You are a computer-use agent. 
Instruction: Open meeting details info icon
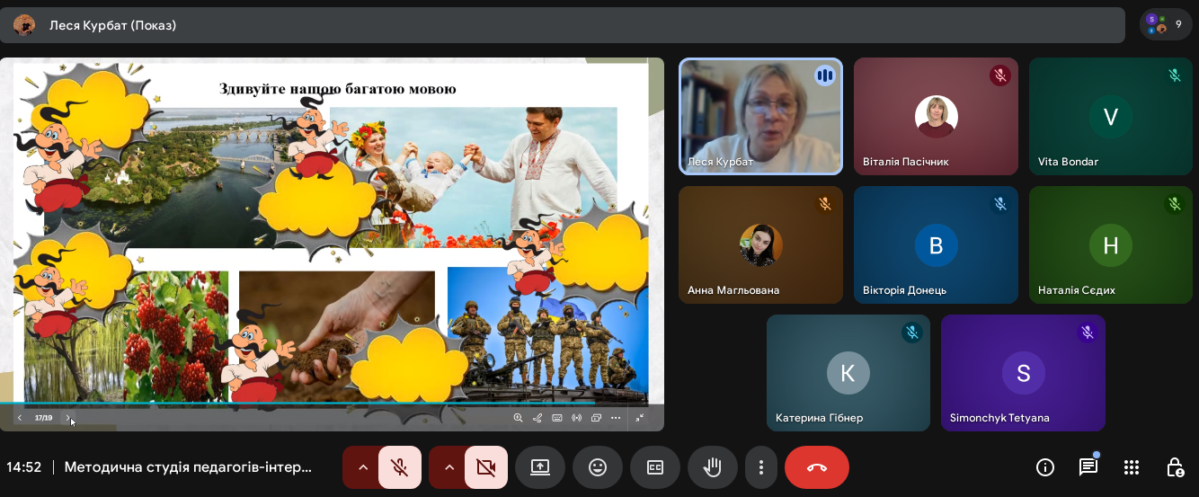[x=1045, y=467]
